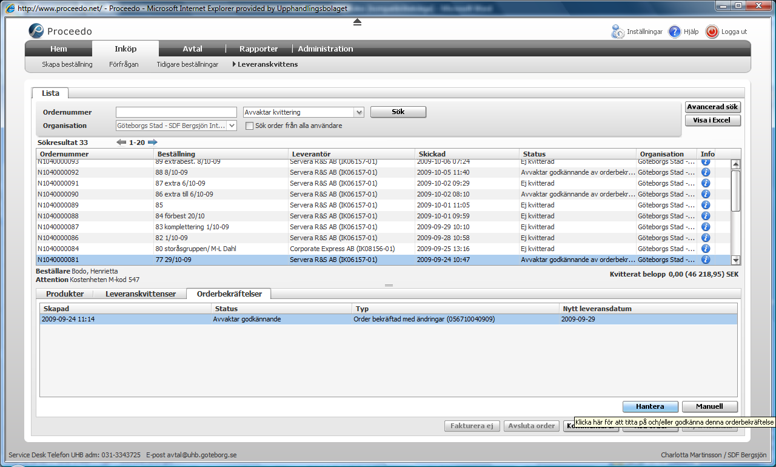Open info icon for order N1040000090

(x=706, y=194)
